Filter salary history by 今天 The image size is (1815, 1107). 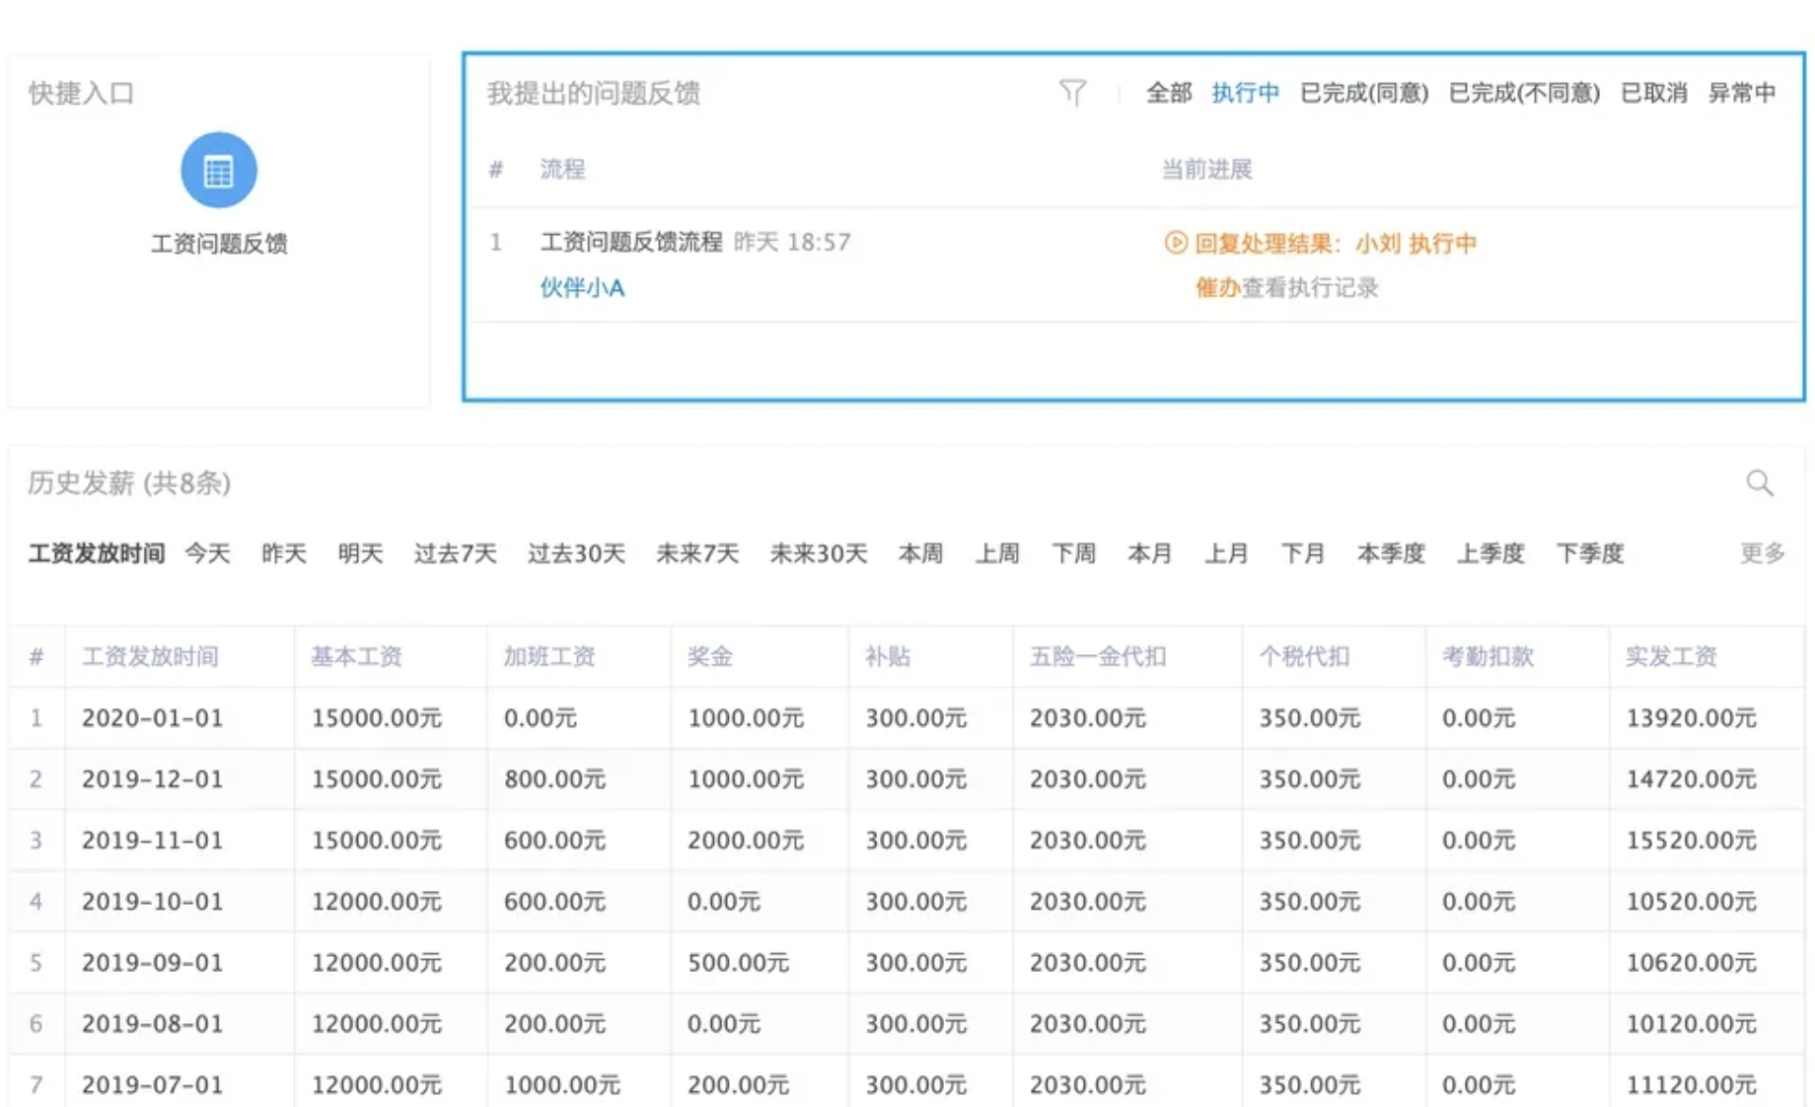point(207,553)
